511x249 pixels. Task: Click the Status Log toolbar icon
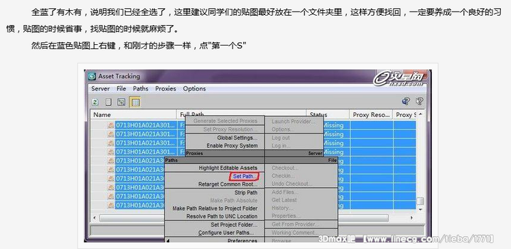tap(108, 102)
